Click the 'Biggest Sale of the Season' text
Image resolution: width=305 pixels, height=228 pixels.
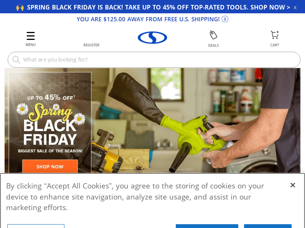tap(50, 151)
